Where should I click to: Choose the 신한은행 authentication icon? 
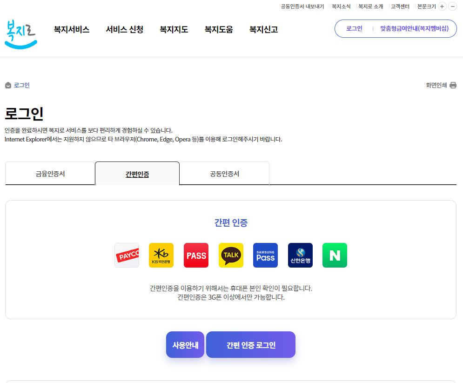[300, 255]
